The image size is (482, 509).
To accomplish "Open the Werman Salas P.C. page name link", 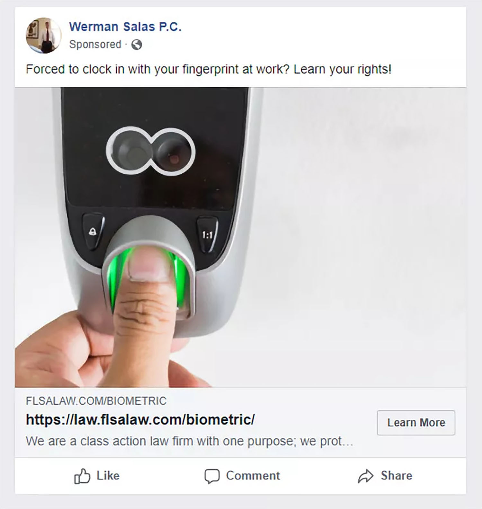I will pos(125,27).
